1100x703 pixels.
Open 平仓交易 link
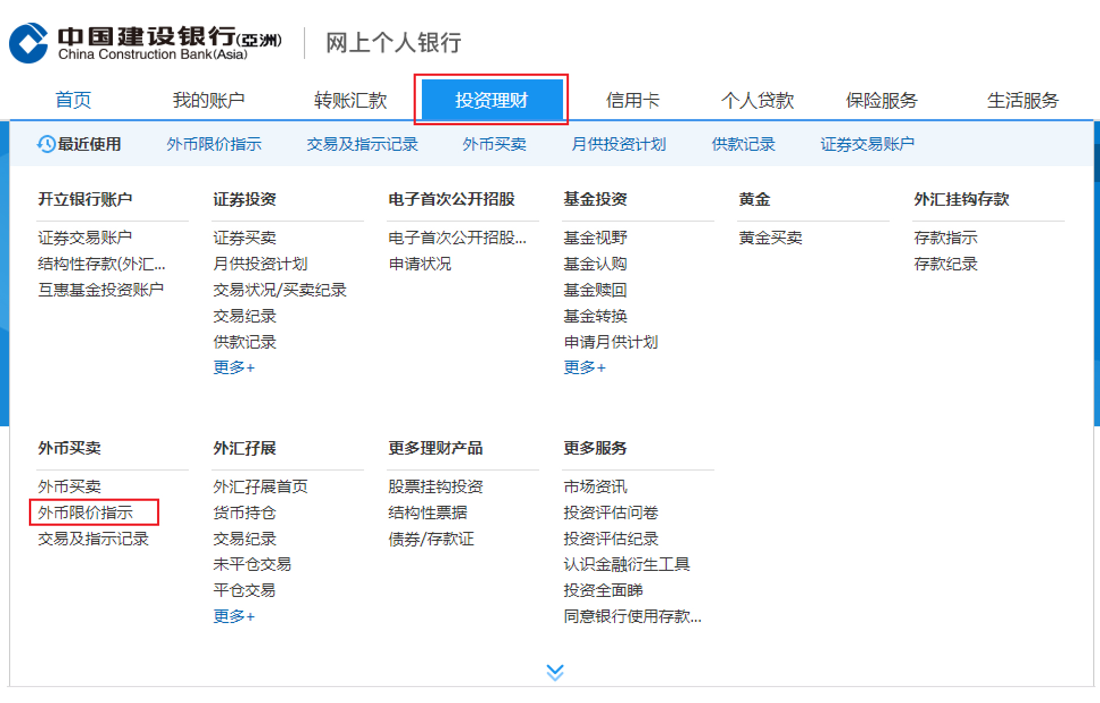click(245, 590)
